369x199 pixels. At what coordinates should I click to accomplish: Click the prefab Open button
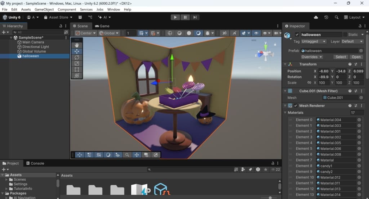pos(356,57)
